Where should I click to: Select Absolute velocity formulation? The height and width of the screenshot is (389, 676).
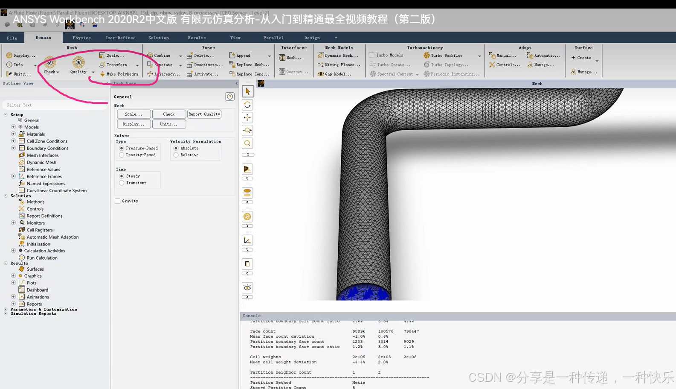pyautogui.click(x=176, y=148)
